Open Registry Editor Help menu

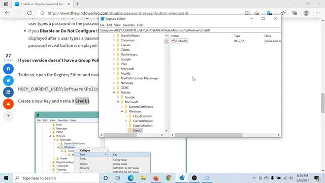pos(140,25)
